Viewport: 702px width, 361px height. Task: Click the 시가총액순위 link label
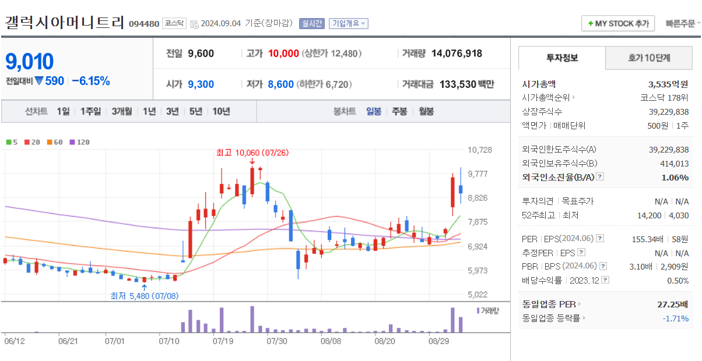point(546,98)
